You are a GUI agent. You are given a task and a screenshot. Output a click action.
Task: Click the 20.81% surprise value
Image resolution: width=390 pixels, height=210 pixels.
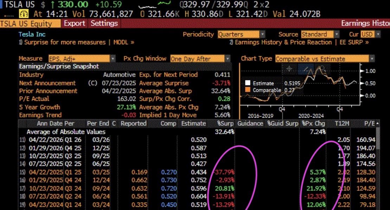pos(225,189)
